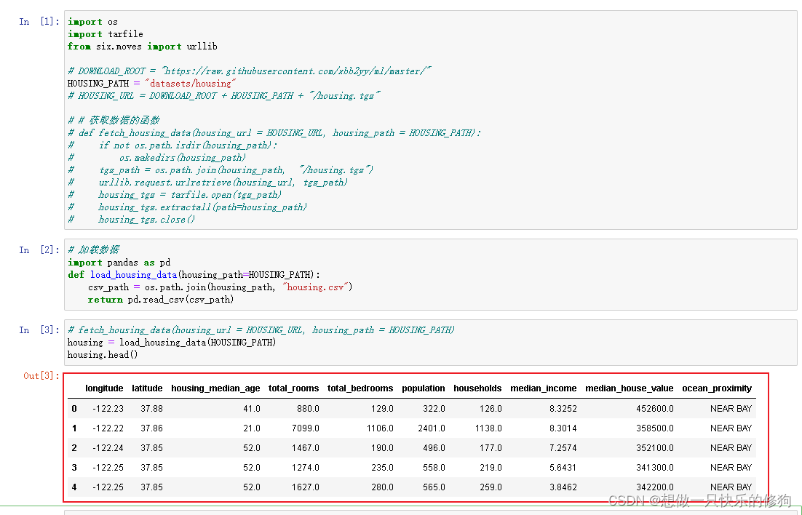Click total_rooms value 7099.0
This screenshot has height=515, width=802.
tap(306, 428)
